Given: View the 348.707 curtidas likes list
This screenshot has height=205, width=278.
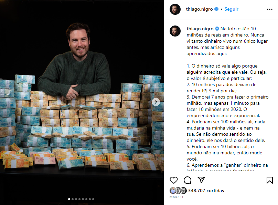Looking at the screenshot, I should 206,191.
